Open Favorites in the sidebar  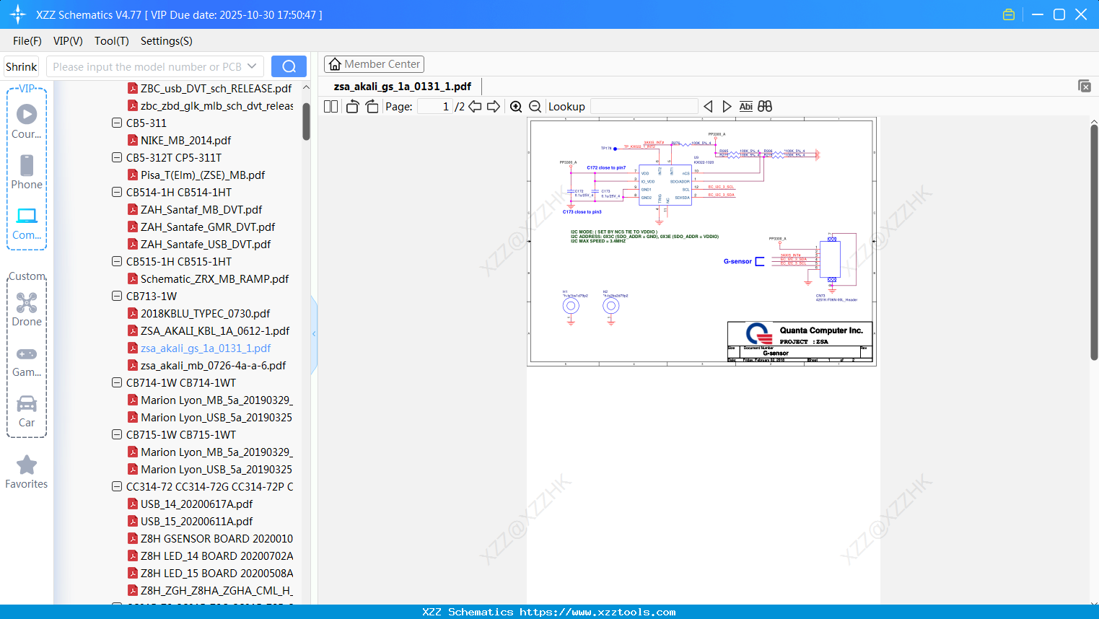[27, 473]
